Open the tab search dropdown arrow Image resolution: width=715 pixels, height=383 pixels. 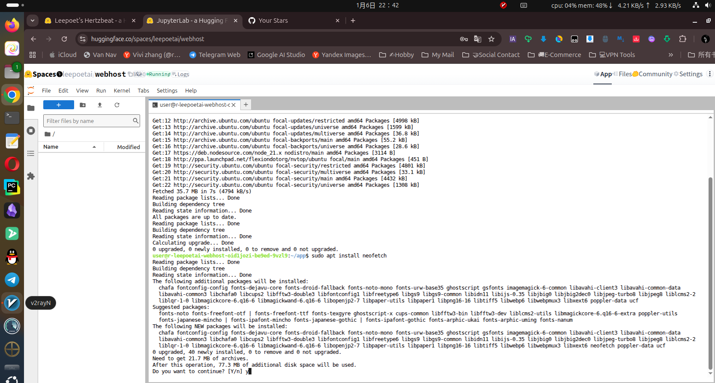click(33, 21)
